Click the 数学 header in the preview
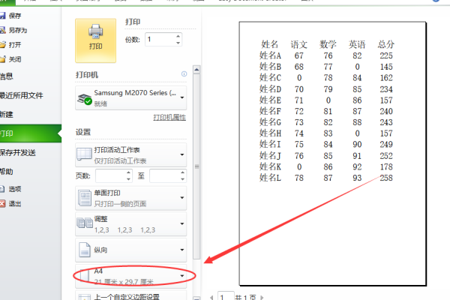This screenshot has width=450, height=300. (328, 44)
